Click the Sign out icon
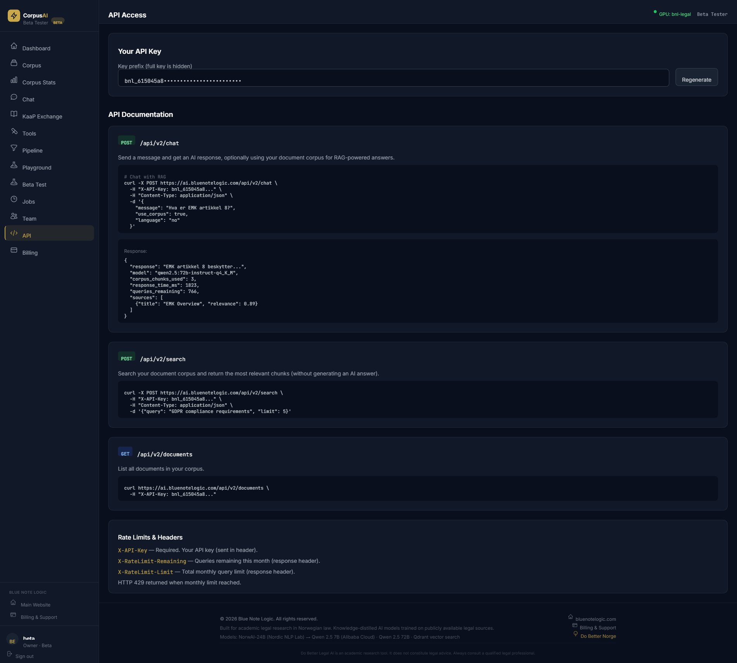Viewport: 737px width, 663px height. [x=10, y=654]
